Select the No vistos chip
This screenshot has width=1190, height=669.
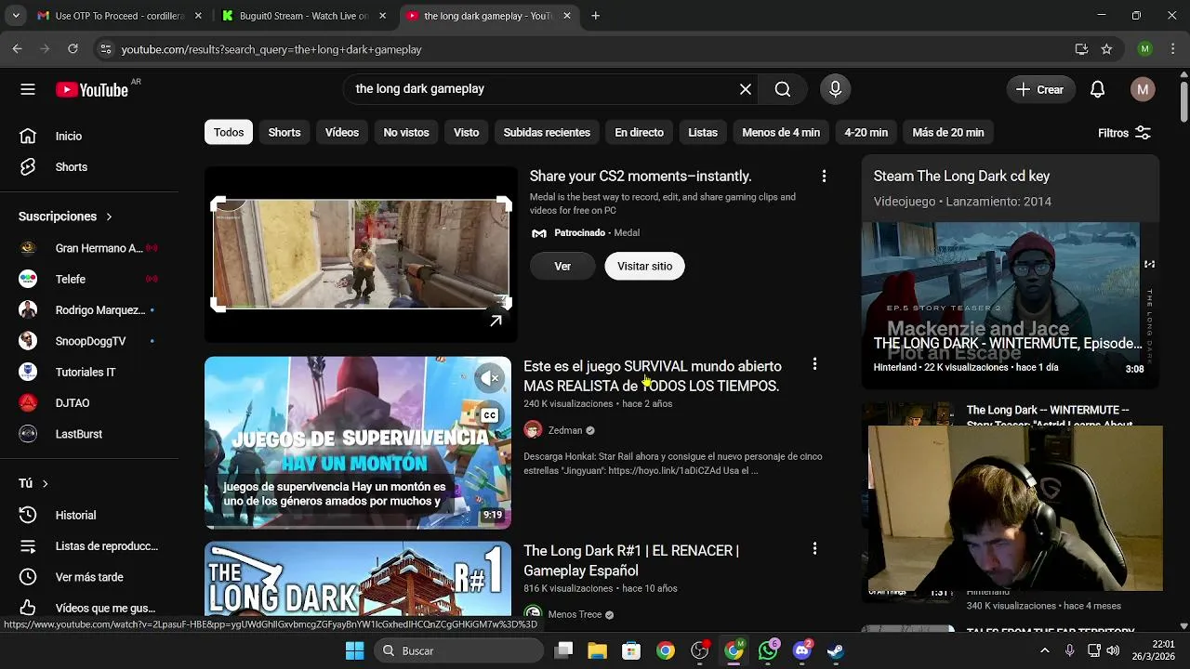(406, 133)
